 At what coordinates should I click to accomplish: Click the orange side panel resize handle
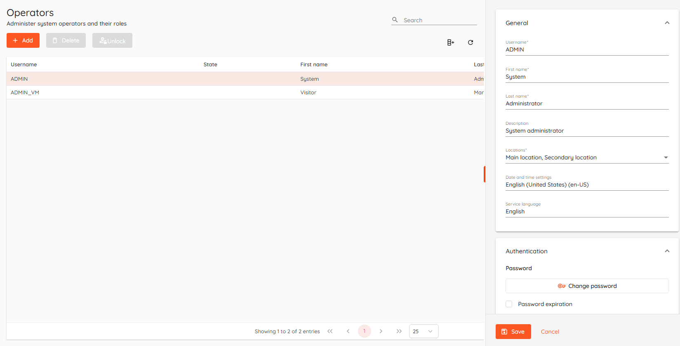click(x=485, y=174)
